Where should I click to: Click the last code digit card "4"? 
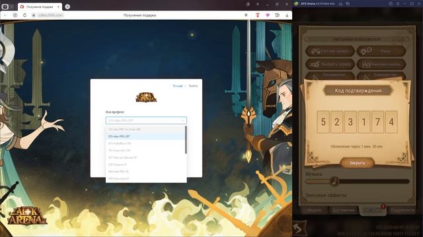391,122
